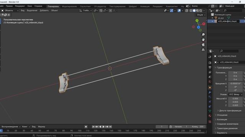Viewport: 245px width, 137px height.
Task: Toggle the snapping magnet
Action: click(x=101, y=11)
